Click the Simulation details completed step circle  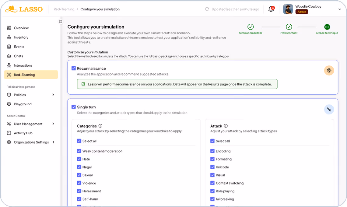click(251, 27)
